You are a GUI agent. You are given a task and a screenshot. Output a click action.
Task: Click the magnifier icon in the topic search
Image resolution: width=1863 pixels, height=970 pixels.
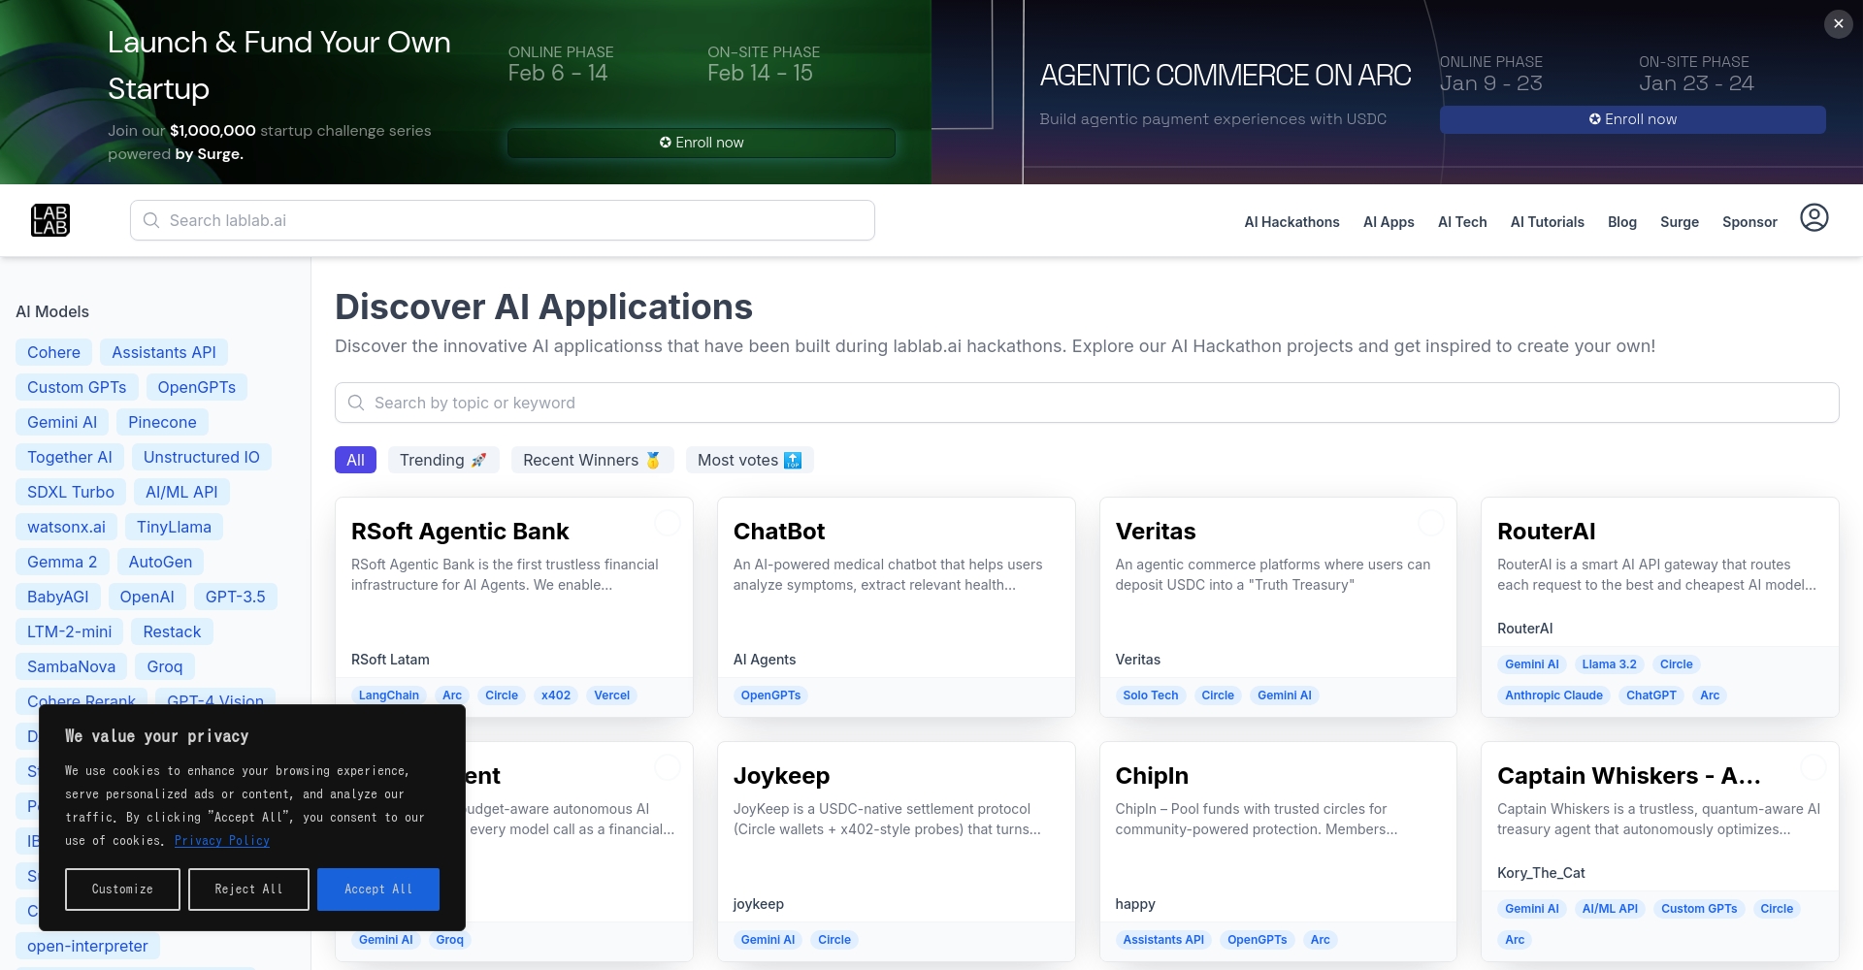tap(356, 403)
